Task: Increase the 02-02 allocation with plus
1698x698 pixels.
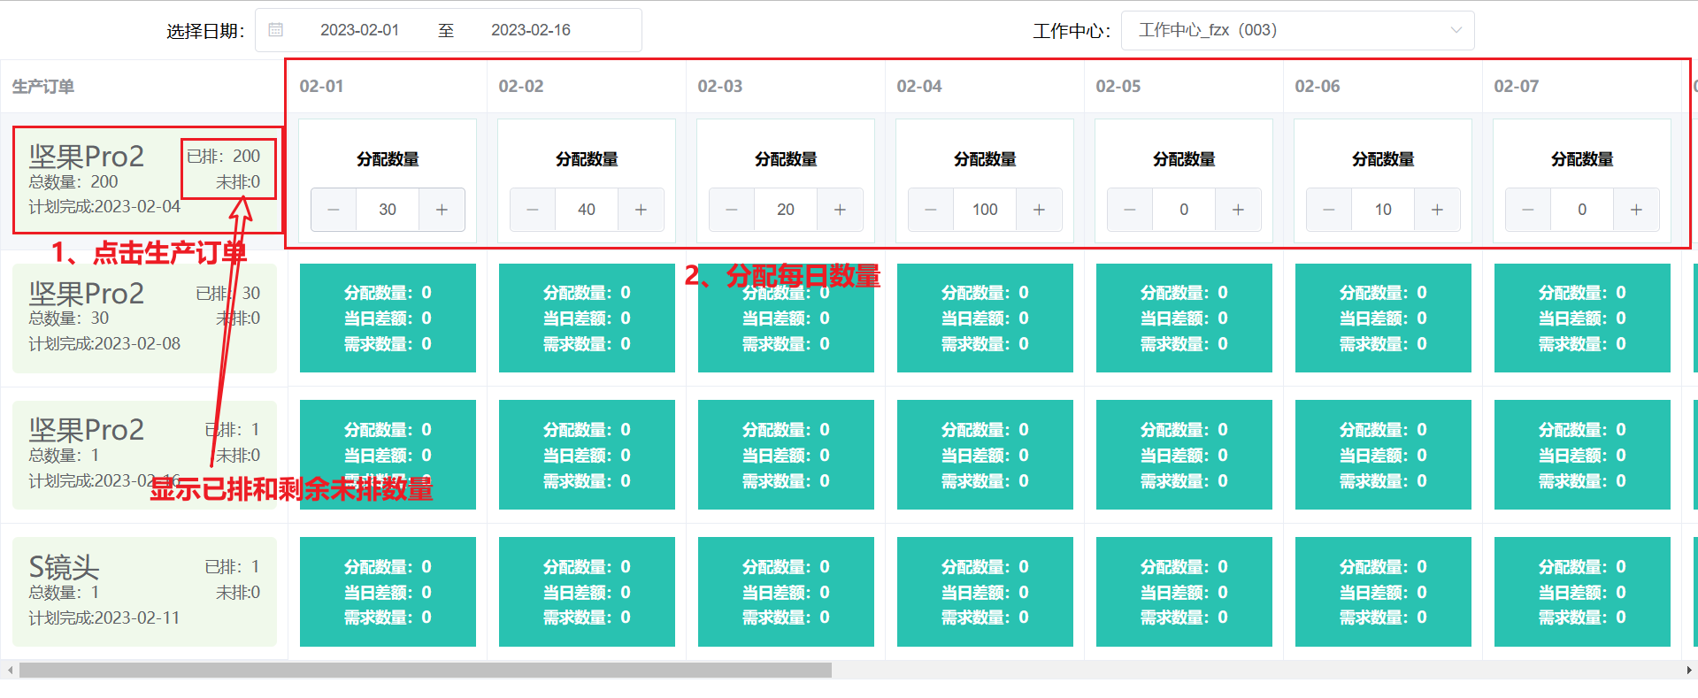Action: tap(641, 210)
